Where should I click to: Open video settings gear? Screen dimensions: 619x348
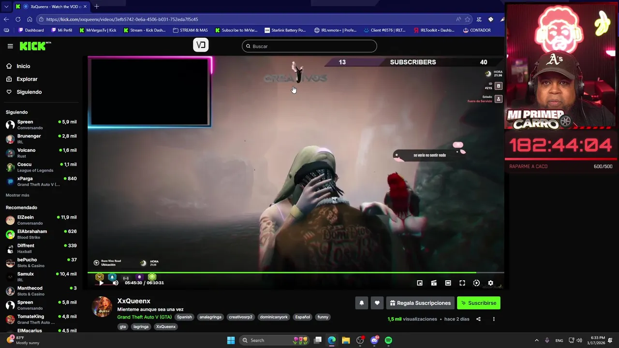[x=490, y=283]
